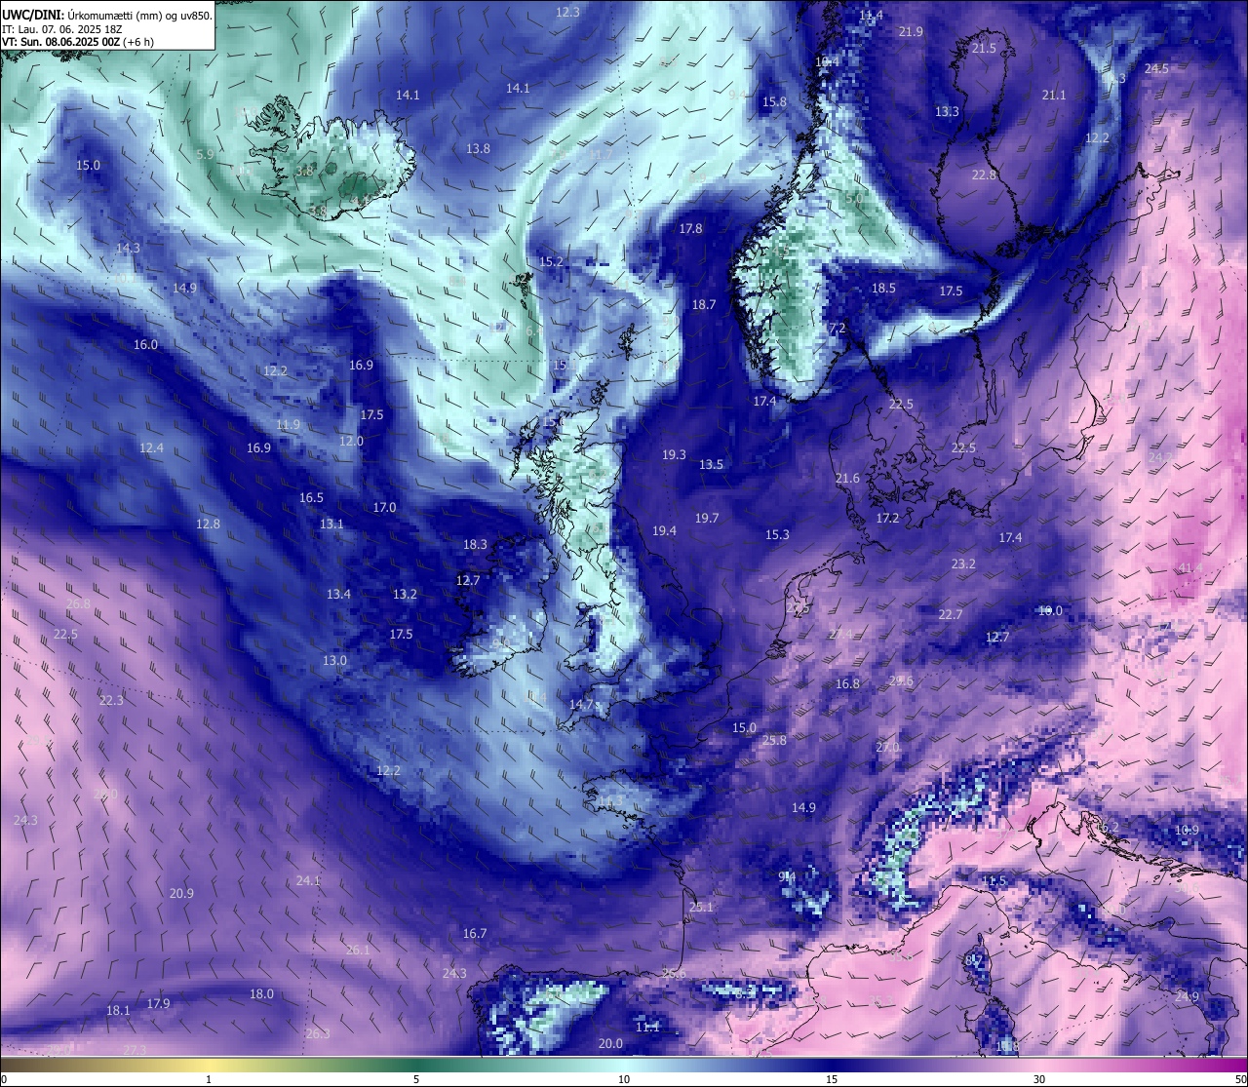Click the map value 19.7

coord(707,518)
